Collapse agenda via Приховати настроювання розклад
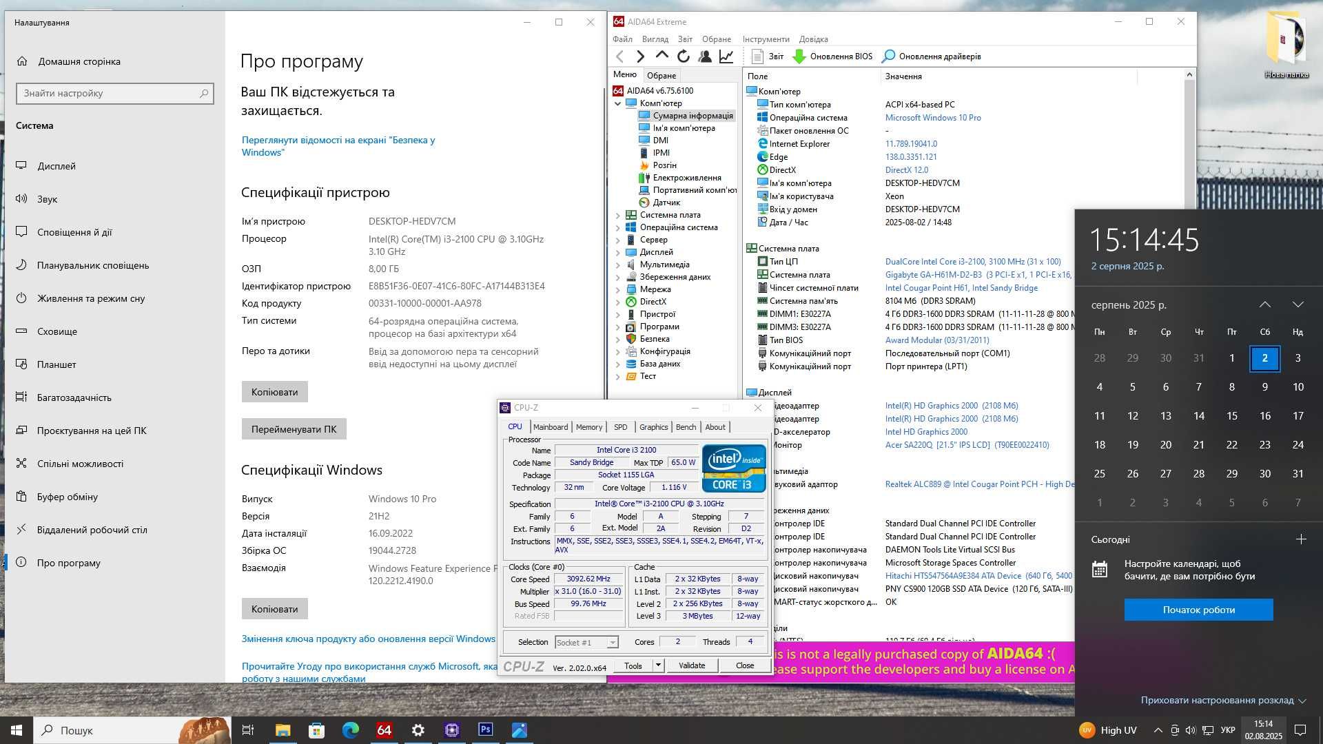 (1224, 701)
